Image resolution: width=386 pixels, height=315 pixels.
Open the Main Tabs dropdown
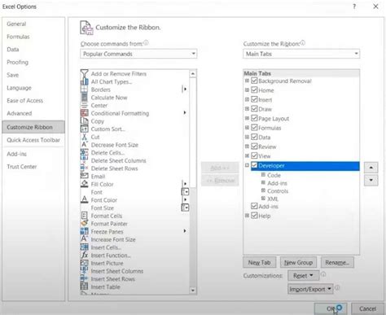pyautogui.click(x=301, y=54)
